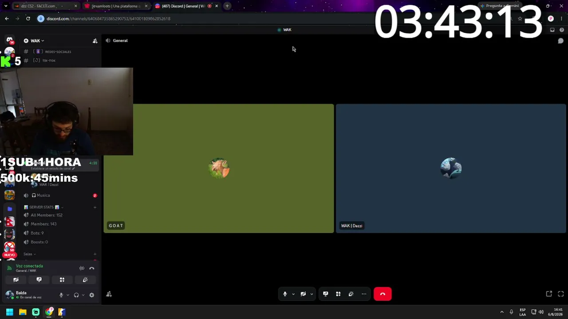Close the Streamloots tab

[146, 6]
